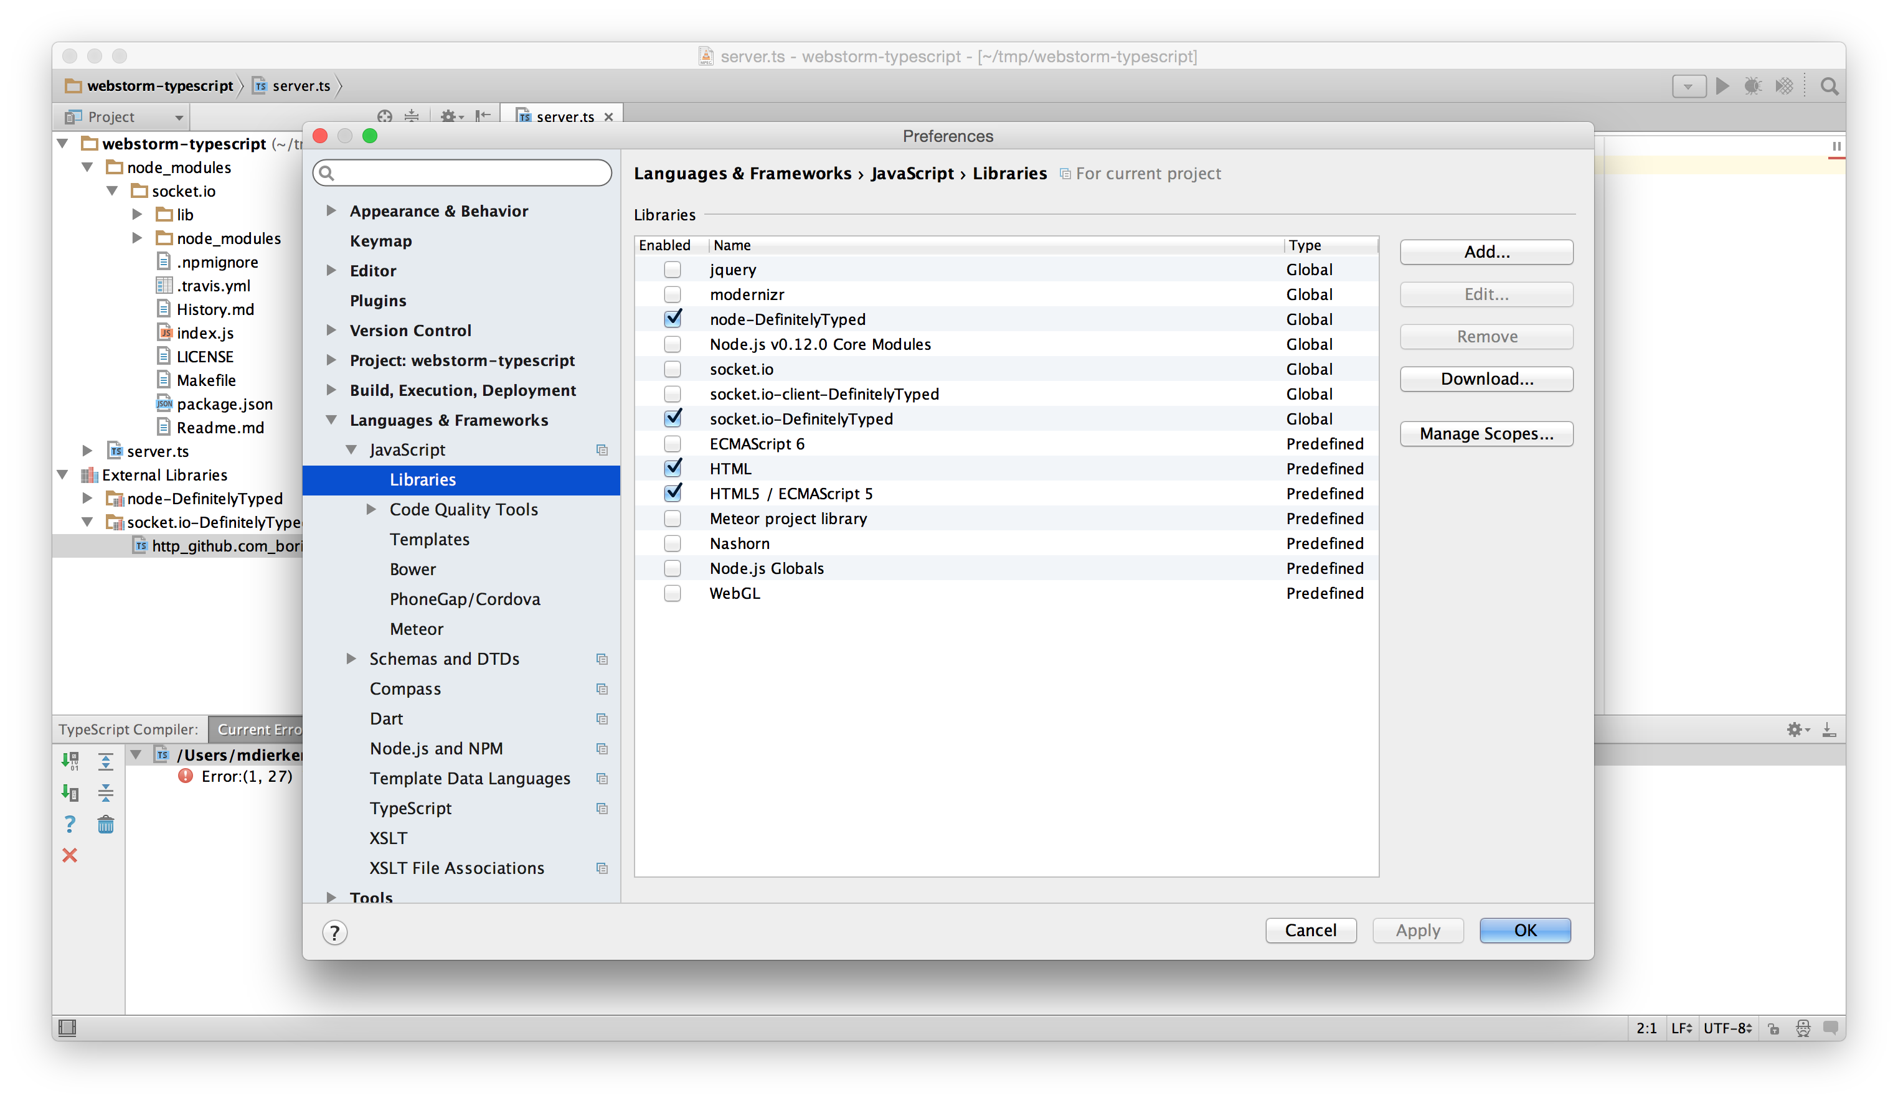Collapse the node_modules folder in project tree
Viewport: 1898px width, 1103px height.
pos(87,167)
